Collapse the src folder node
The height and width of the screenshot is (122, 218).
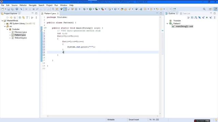pos(5,26)
